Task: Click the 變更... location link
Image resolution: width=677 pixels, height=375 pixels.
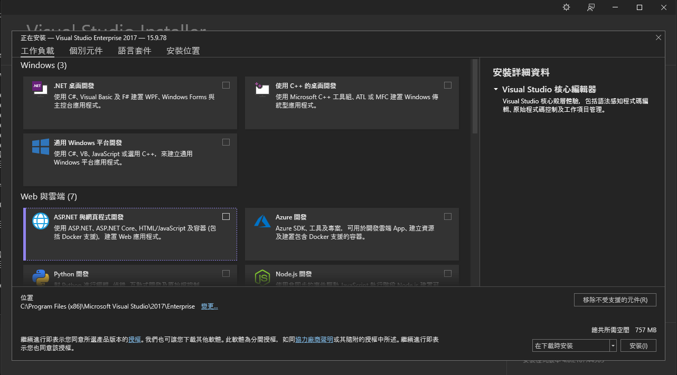Action: pos(210,306)
